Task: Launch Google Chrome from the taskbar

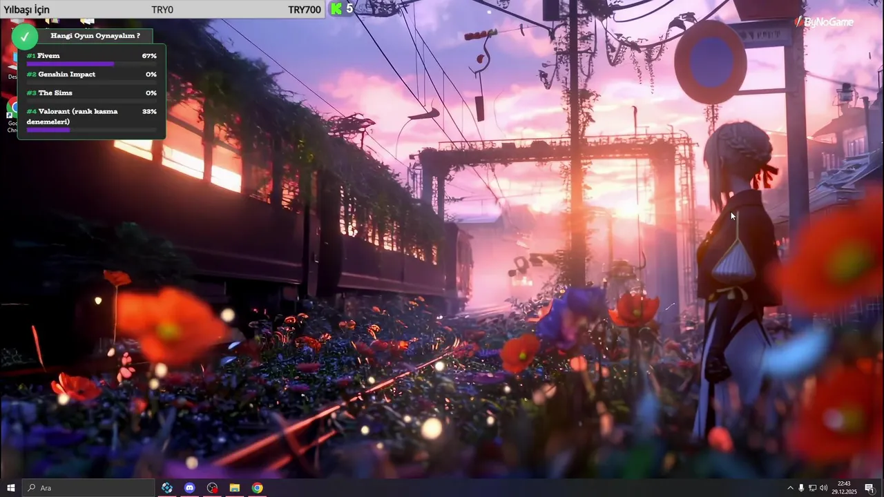Action: 257,488
